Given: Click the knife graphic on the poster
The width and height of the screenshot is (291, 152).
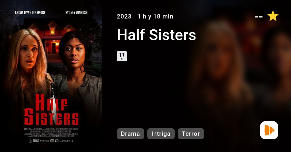Looking at the screenshot, I should [53, 104].
